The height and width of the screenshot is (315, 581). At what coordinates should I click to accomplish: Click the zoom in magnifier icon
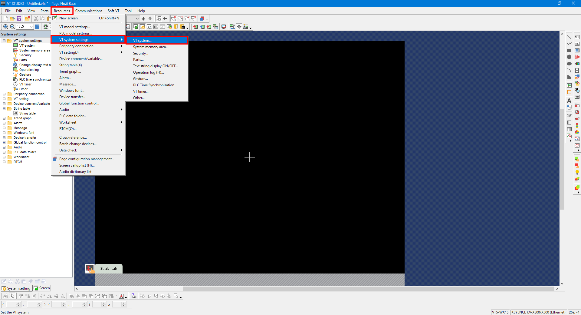coord(5,27)
